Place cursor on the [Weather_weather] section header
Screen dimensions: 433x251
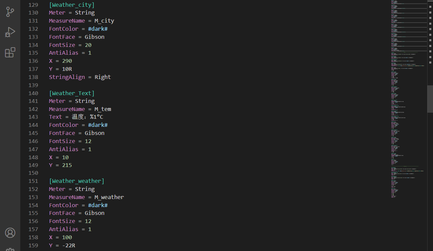tap(76, 181)
